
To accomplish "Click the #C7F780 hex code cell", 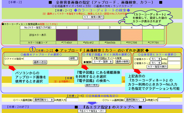I will point(153,43).
